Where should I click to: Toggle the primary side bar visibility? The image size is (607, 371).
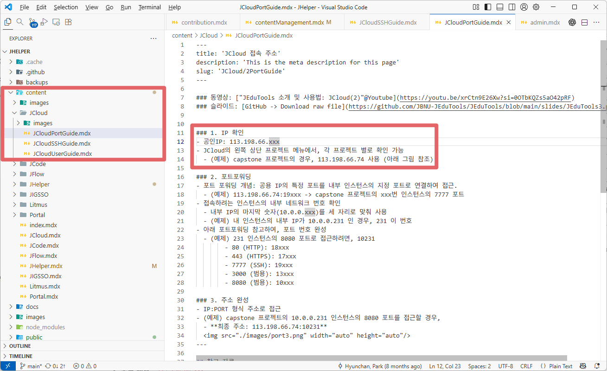click(x=488, y=7)
